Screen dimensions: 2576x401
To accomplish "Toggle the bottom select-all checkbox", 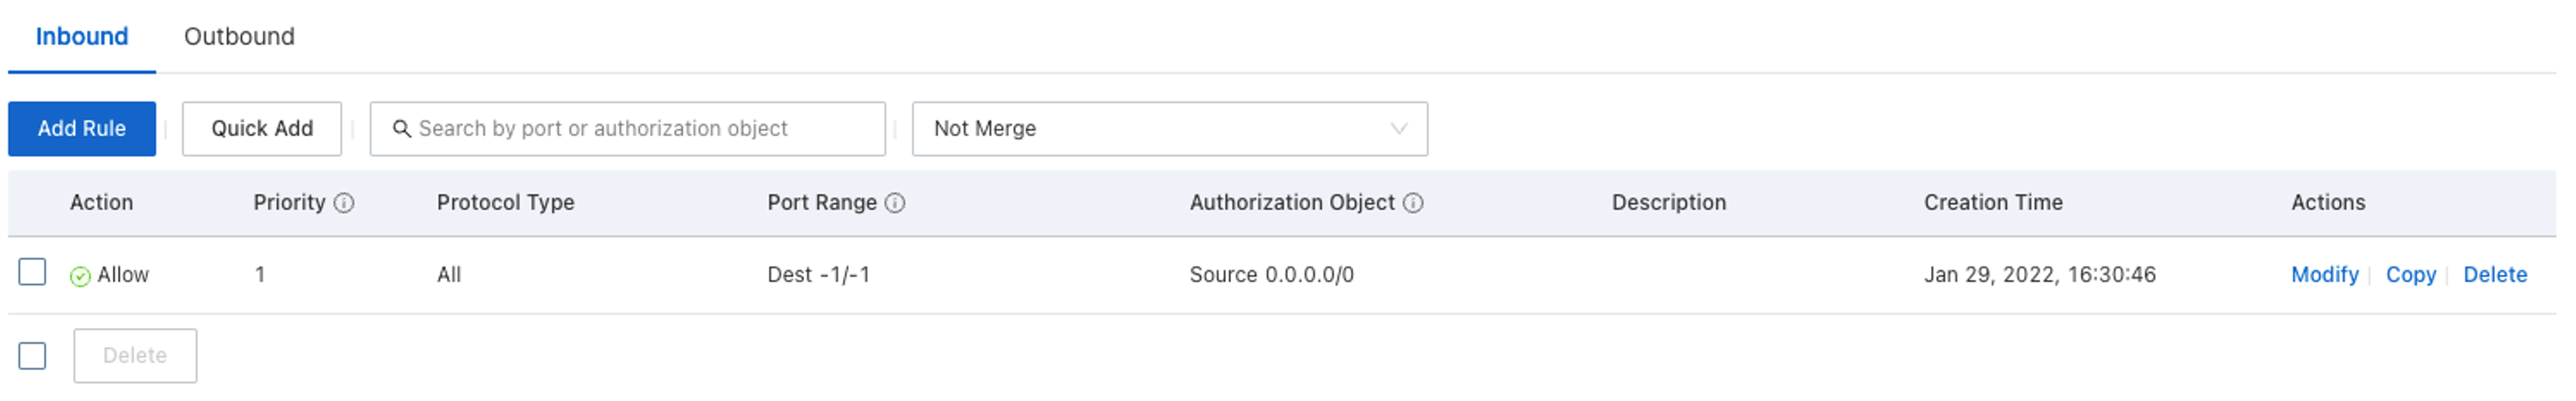I will click(32, 355).
